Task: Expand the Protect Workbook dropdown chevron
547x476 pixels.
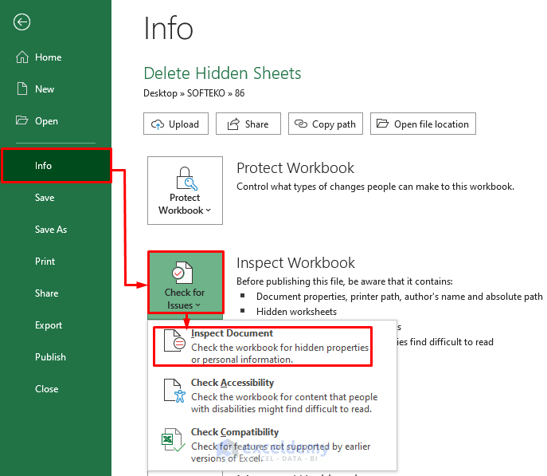Action: (x=209, y=210)
